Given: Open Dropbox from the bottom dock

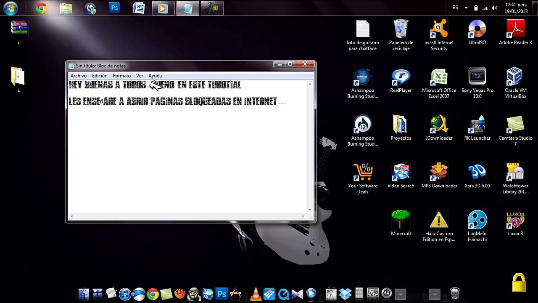Looking at the screenshot, I should [x=345, y=294].
